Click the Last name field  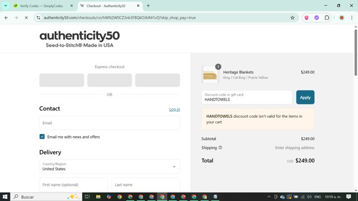point(145,184)
